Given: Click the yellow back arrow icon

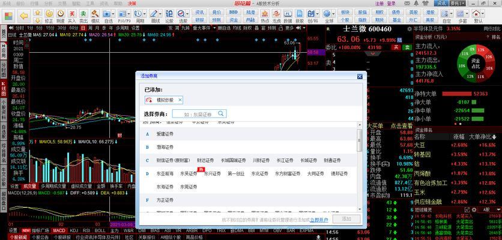Looking at the screenshot, I should 24,16.
